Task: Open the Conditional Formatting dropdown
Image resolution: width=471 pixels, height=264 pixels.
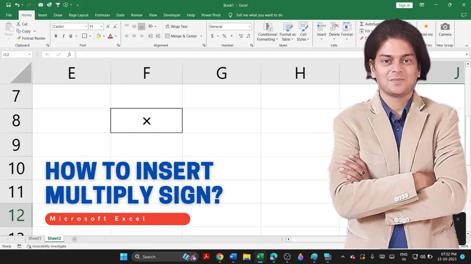Action: click(268, 32)
